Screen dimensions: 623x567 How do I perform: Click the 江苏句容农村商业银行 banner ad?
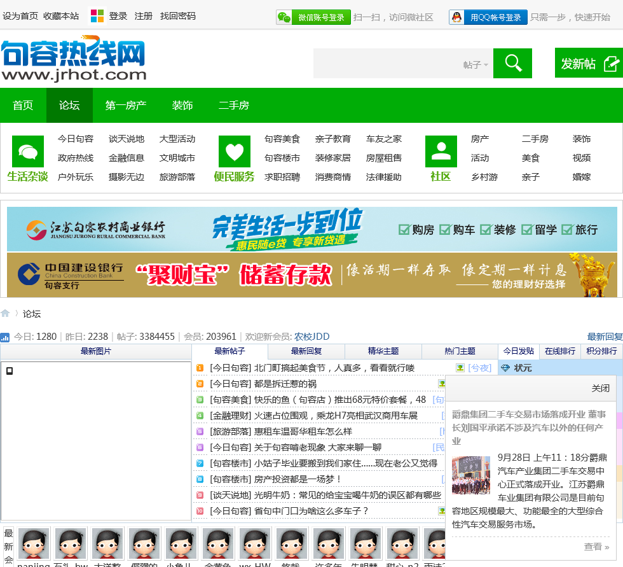point(312,229)
